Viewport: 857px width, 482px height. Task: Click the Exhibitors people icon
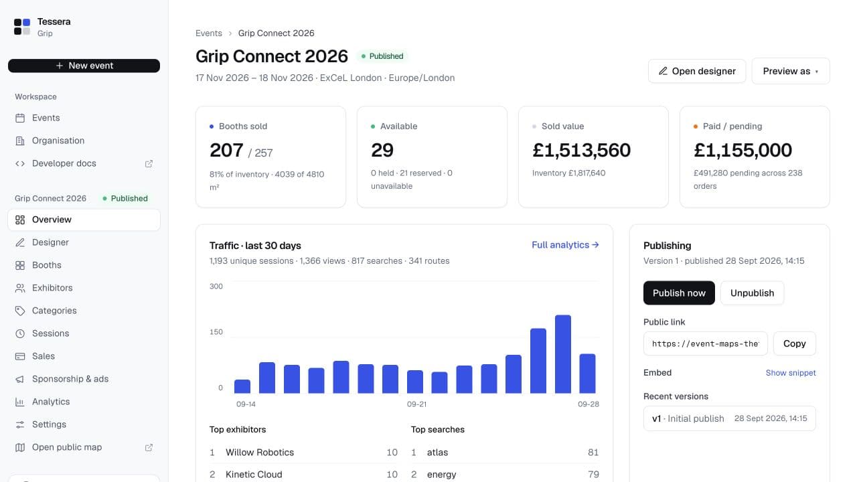[x=20, y=288]
